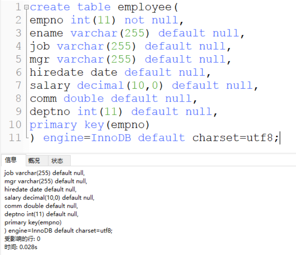Collapse the create table code fold marker

tap(26, 7)
